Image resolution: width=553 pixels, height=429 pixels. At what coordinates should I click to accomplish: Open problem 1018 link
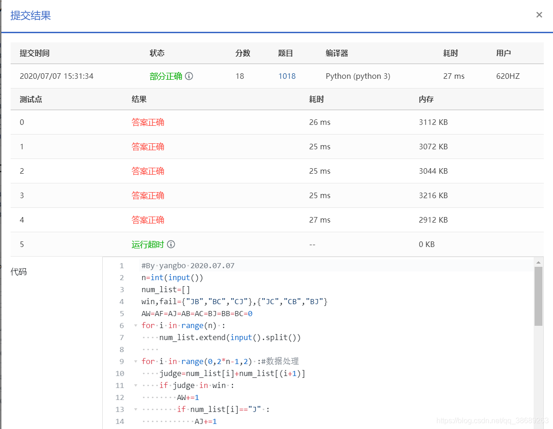(x=287, y=76)
